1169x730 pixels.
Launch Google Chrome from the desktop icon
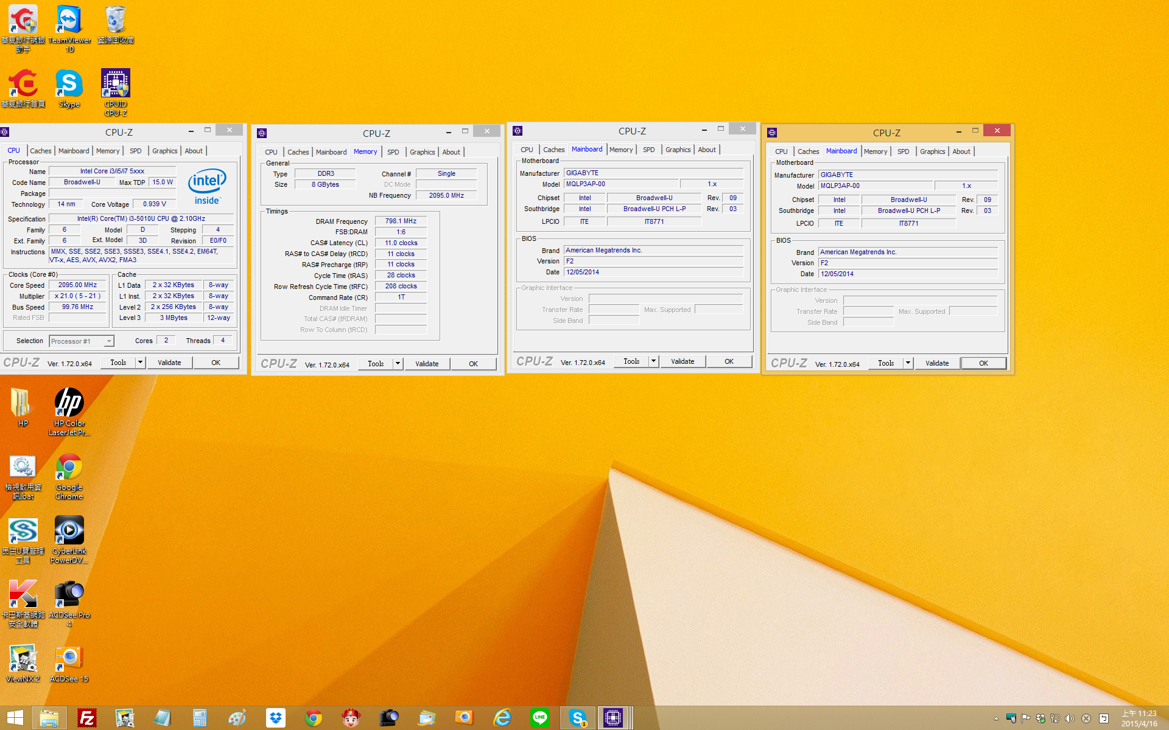69,476
